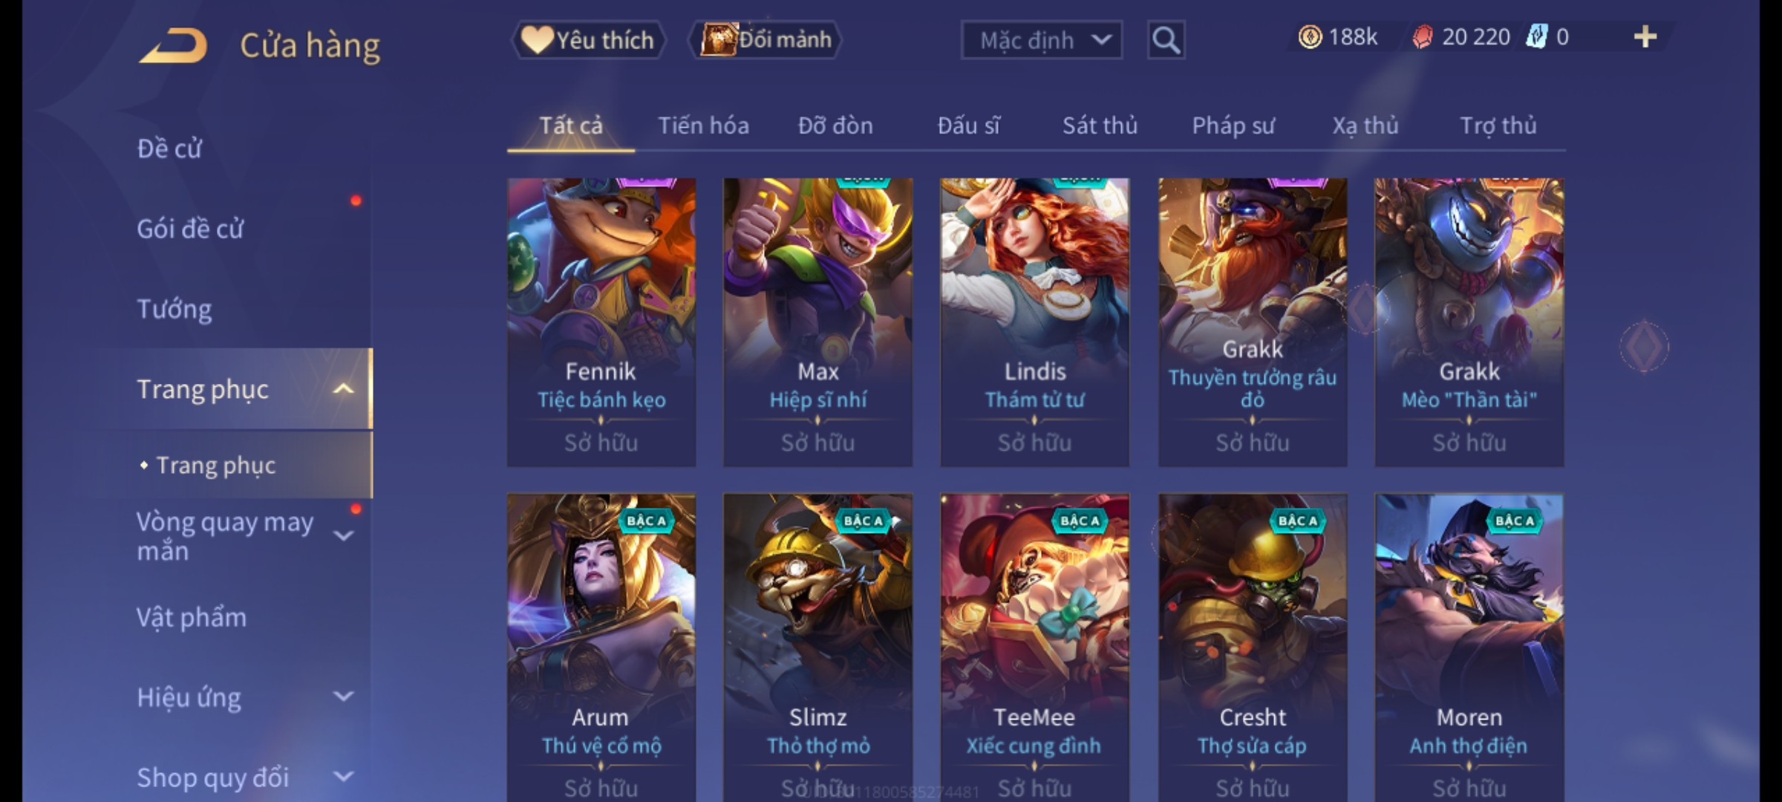Viewport: 1782px width, 802px height.
Task: Open the Mặc định sort dropdown
Action: pyautogui.click(x=1041, y=40)
